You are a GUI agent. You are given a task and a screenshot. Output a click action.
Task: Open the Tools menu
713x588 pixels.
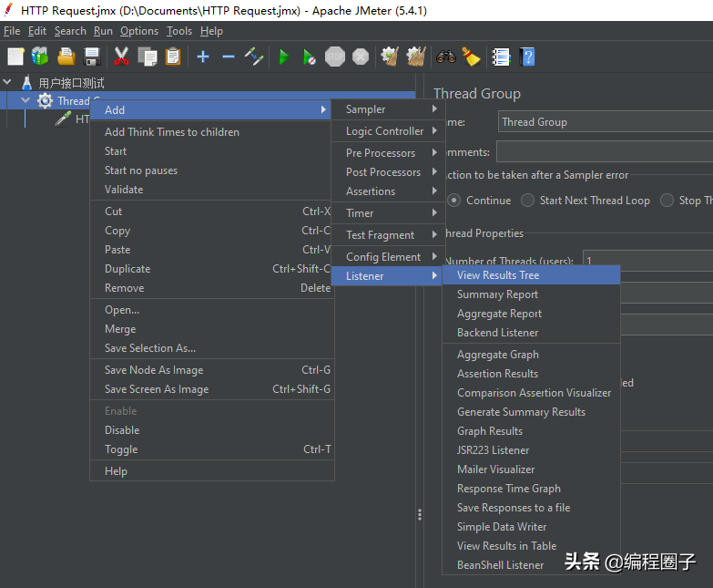pyautogui.click(x=179, y=31)
